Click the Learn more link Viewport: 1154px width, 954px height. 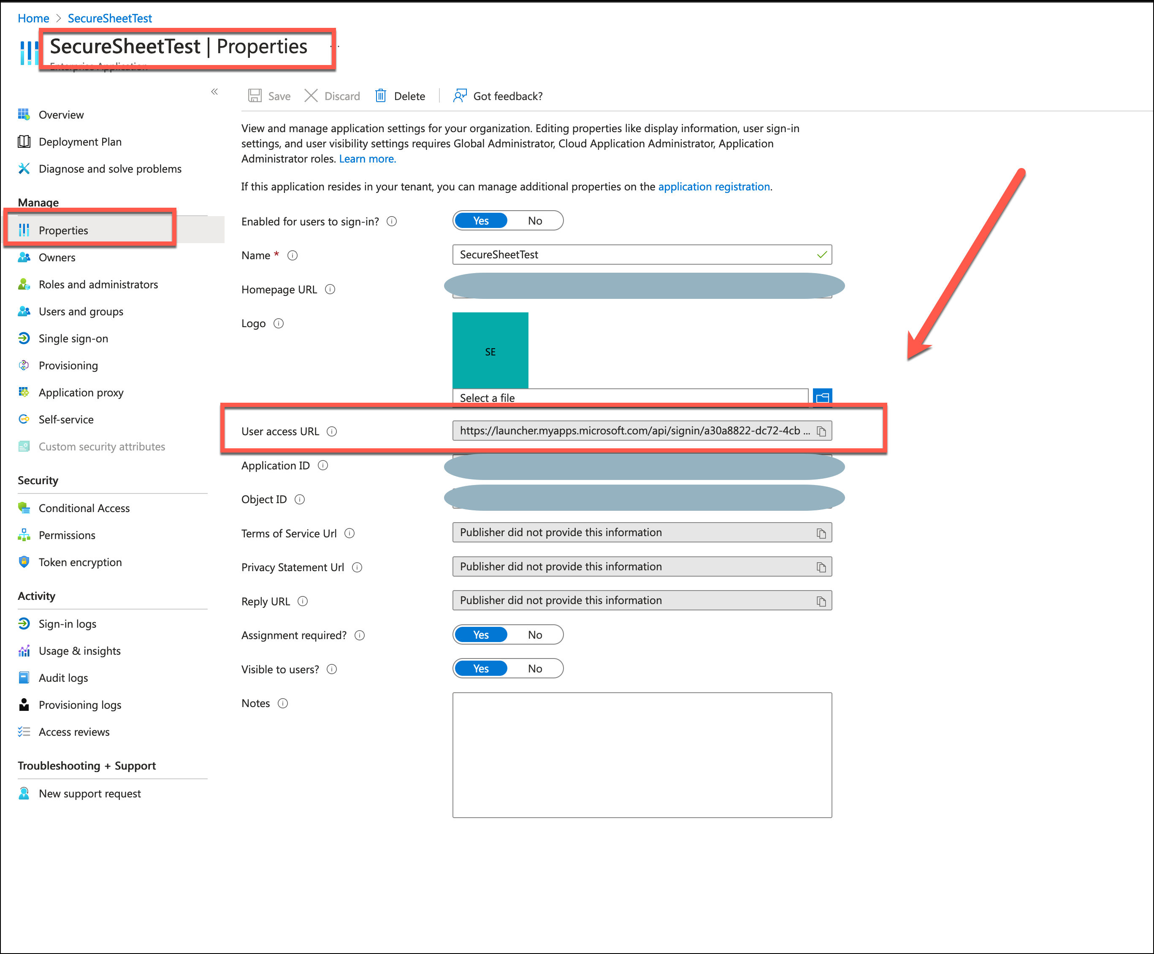(x=367, y=159)
